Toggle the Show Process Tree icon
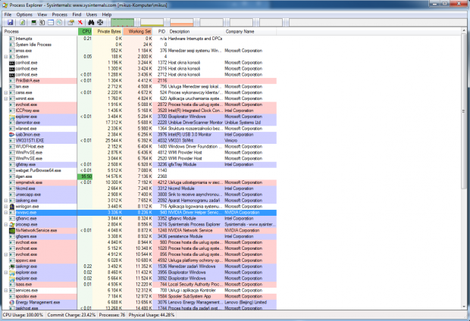 [x=42, y=23]
